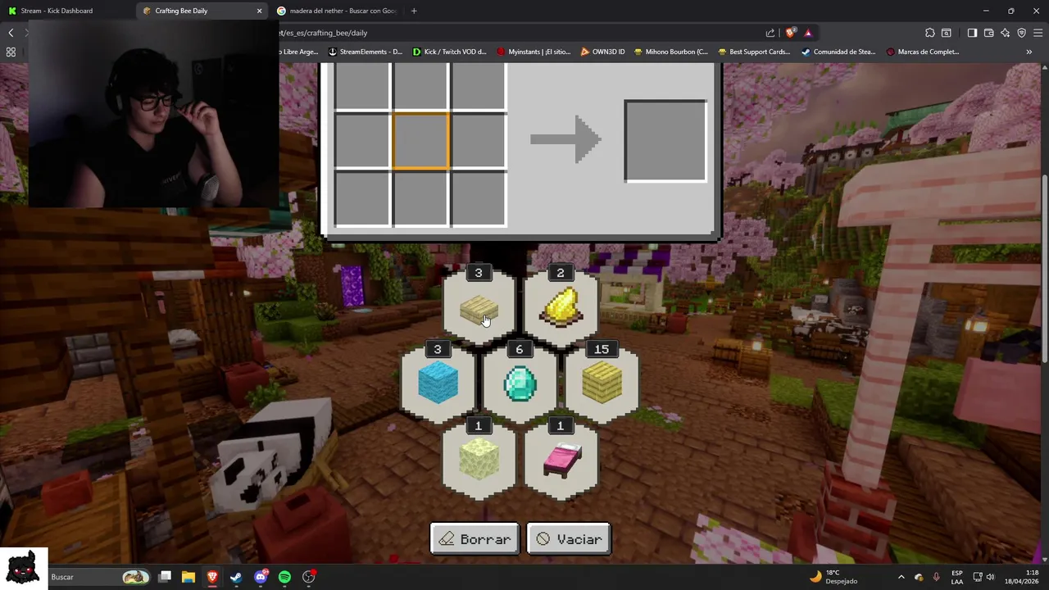Open File Explorer from the taskbar
The height and width of the screenshot is (590, 1049).
tap(188, 577)
